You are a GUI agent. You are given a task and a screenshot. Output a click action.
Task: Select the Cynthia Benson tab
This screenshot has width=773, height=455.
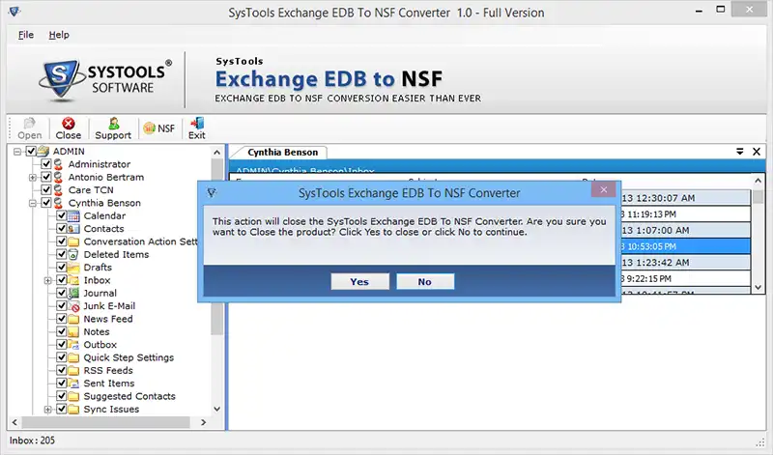(282, 153)
